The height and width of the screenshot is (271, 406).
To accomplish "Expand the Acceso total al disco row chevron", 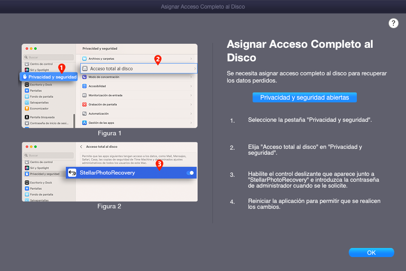I will 194,69.
